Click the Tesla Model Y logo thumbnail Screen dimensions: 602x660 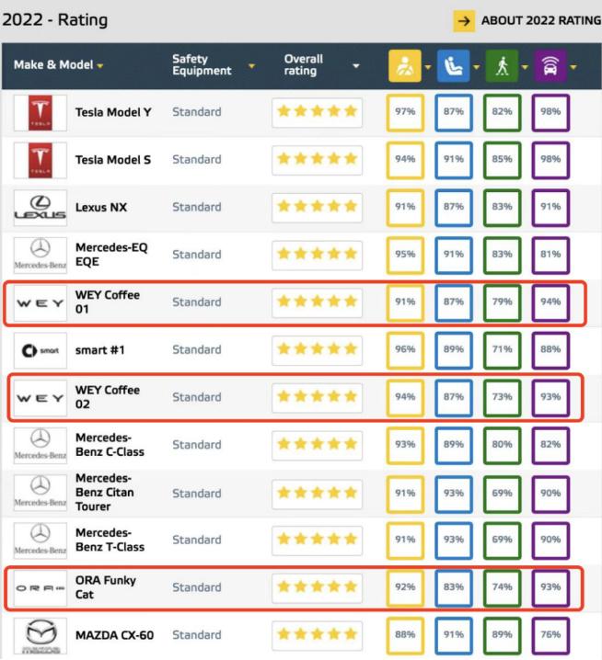pos(41,113)
